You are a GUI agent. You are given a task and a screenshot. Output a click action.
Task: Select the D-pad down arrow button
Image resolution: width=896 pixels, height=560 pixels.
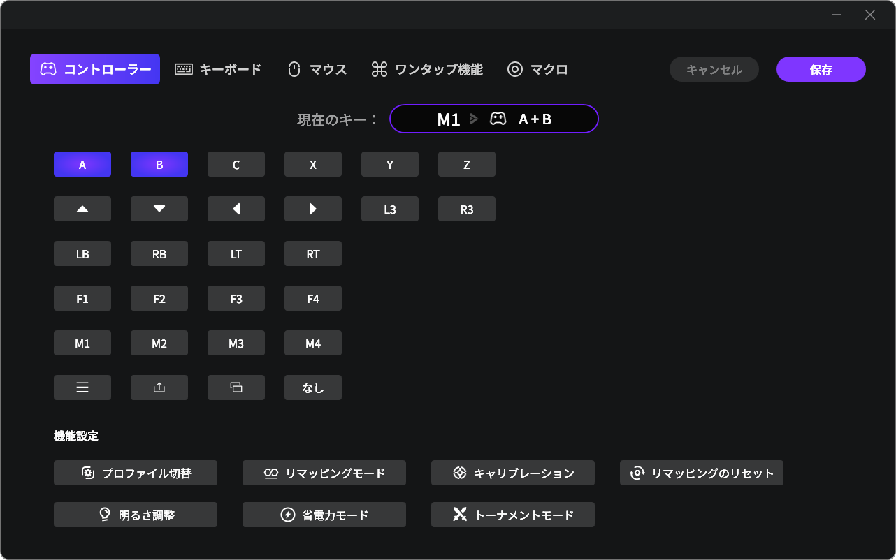tap(159, 209)
